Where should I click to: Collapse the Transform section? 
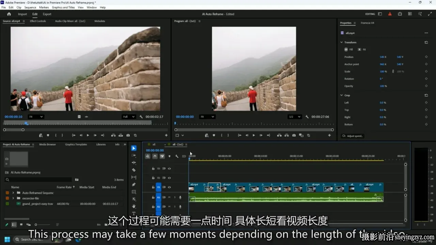coord(342,43)
